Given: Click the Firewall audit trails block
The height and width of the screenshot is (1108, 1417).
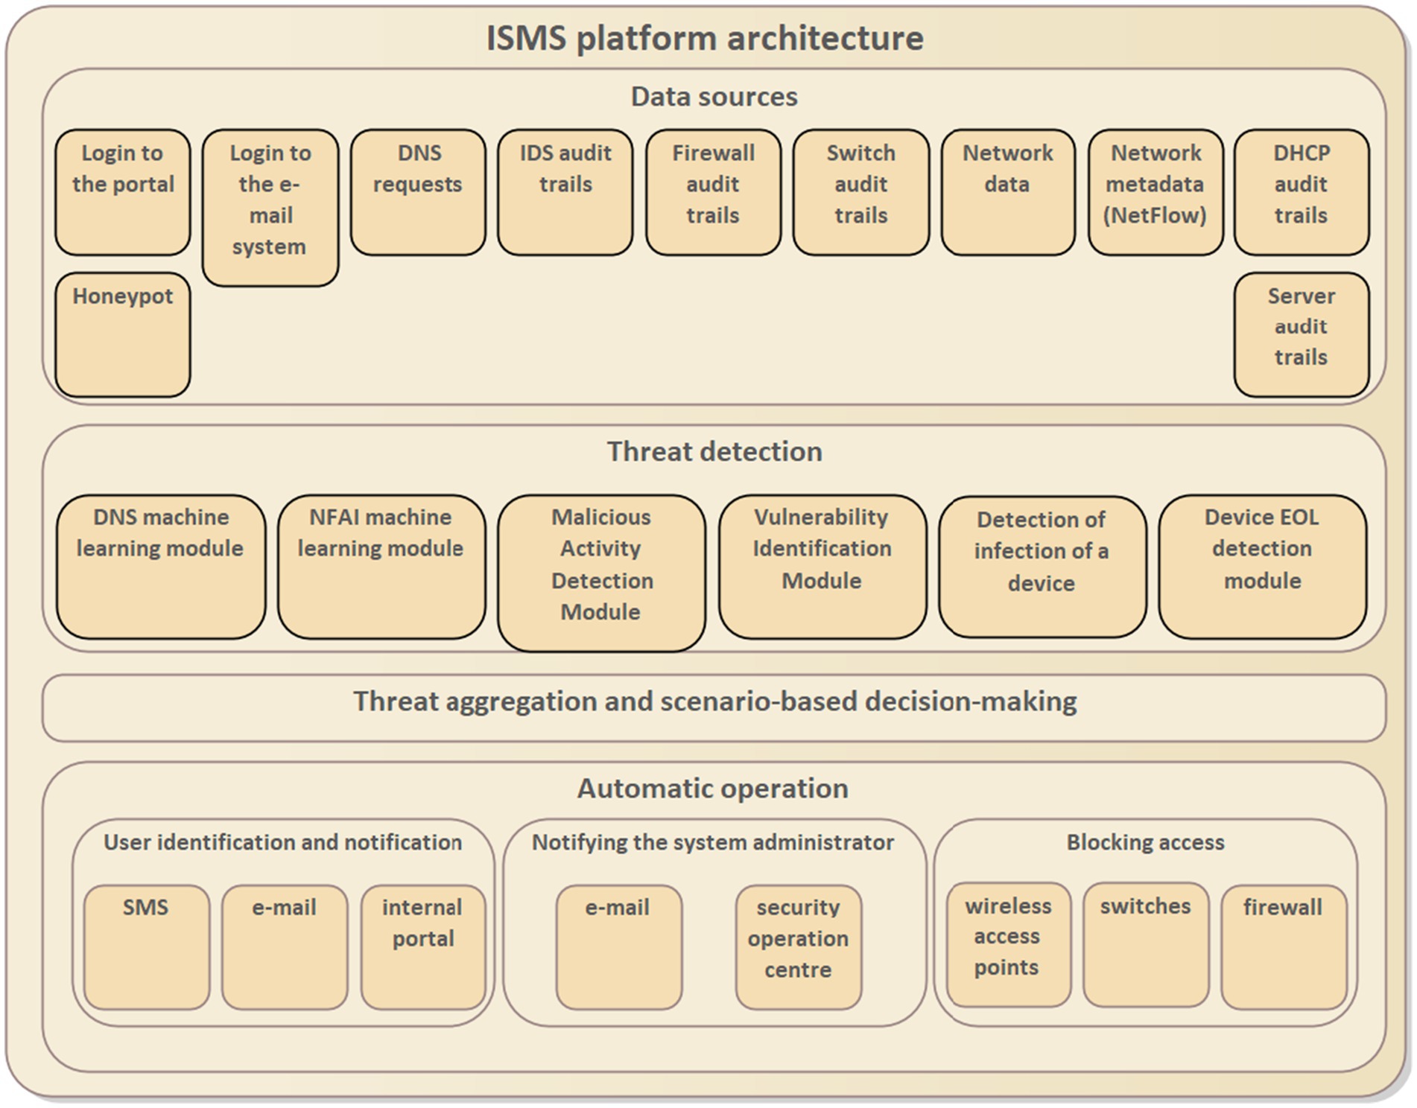Looking at the screenshot, I should [713, 192].
